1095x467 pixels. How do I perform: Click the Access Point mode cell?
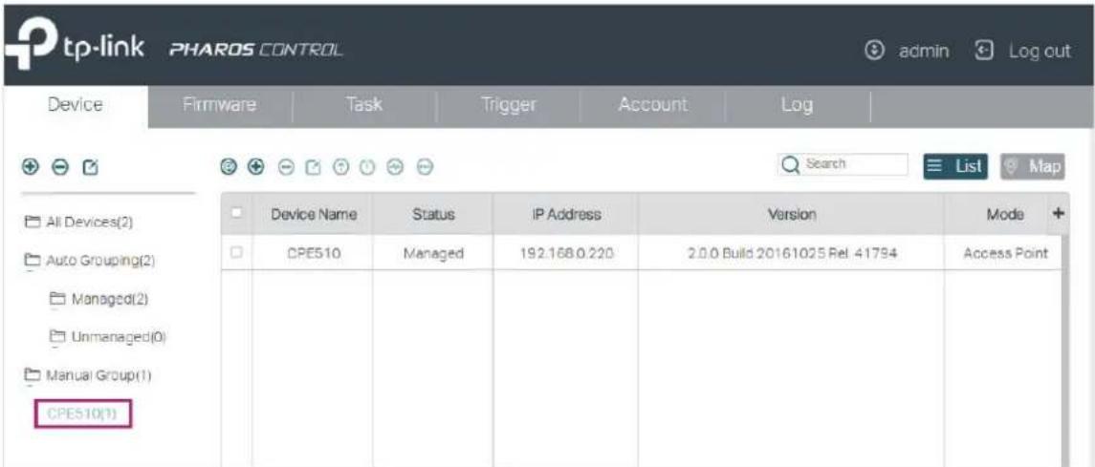pos(1006,253)
